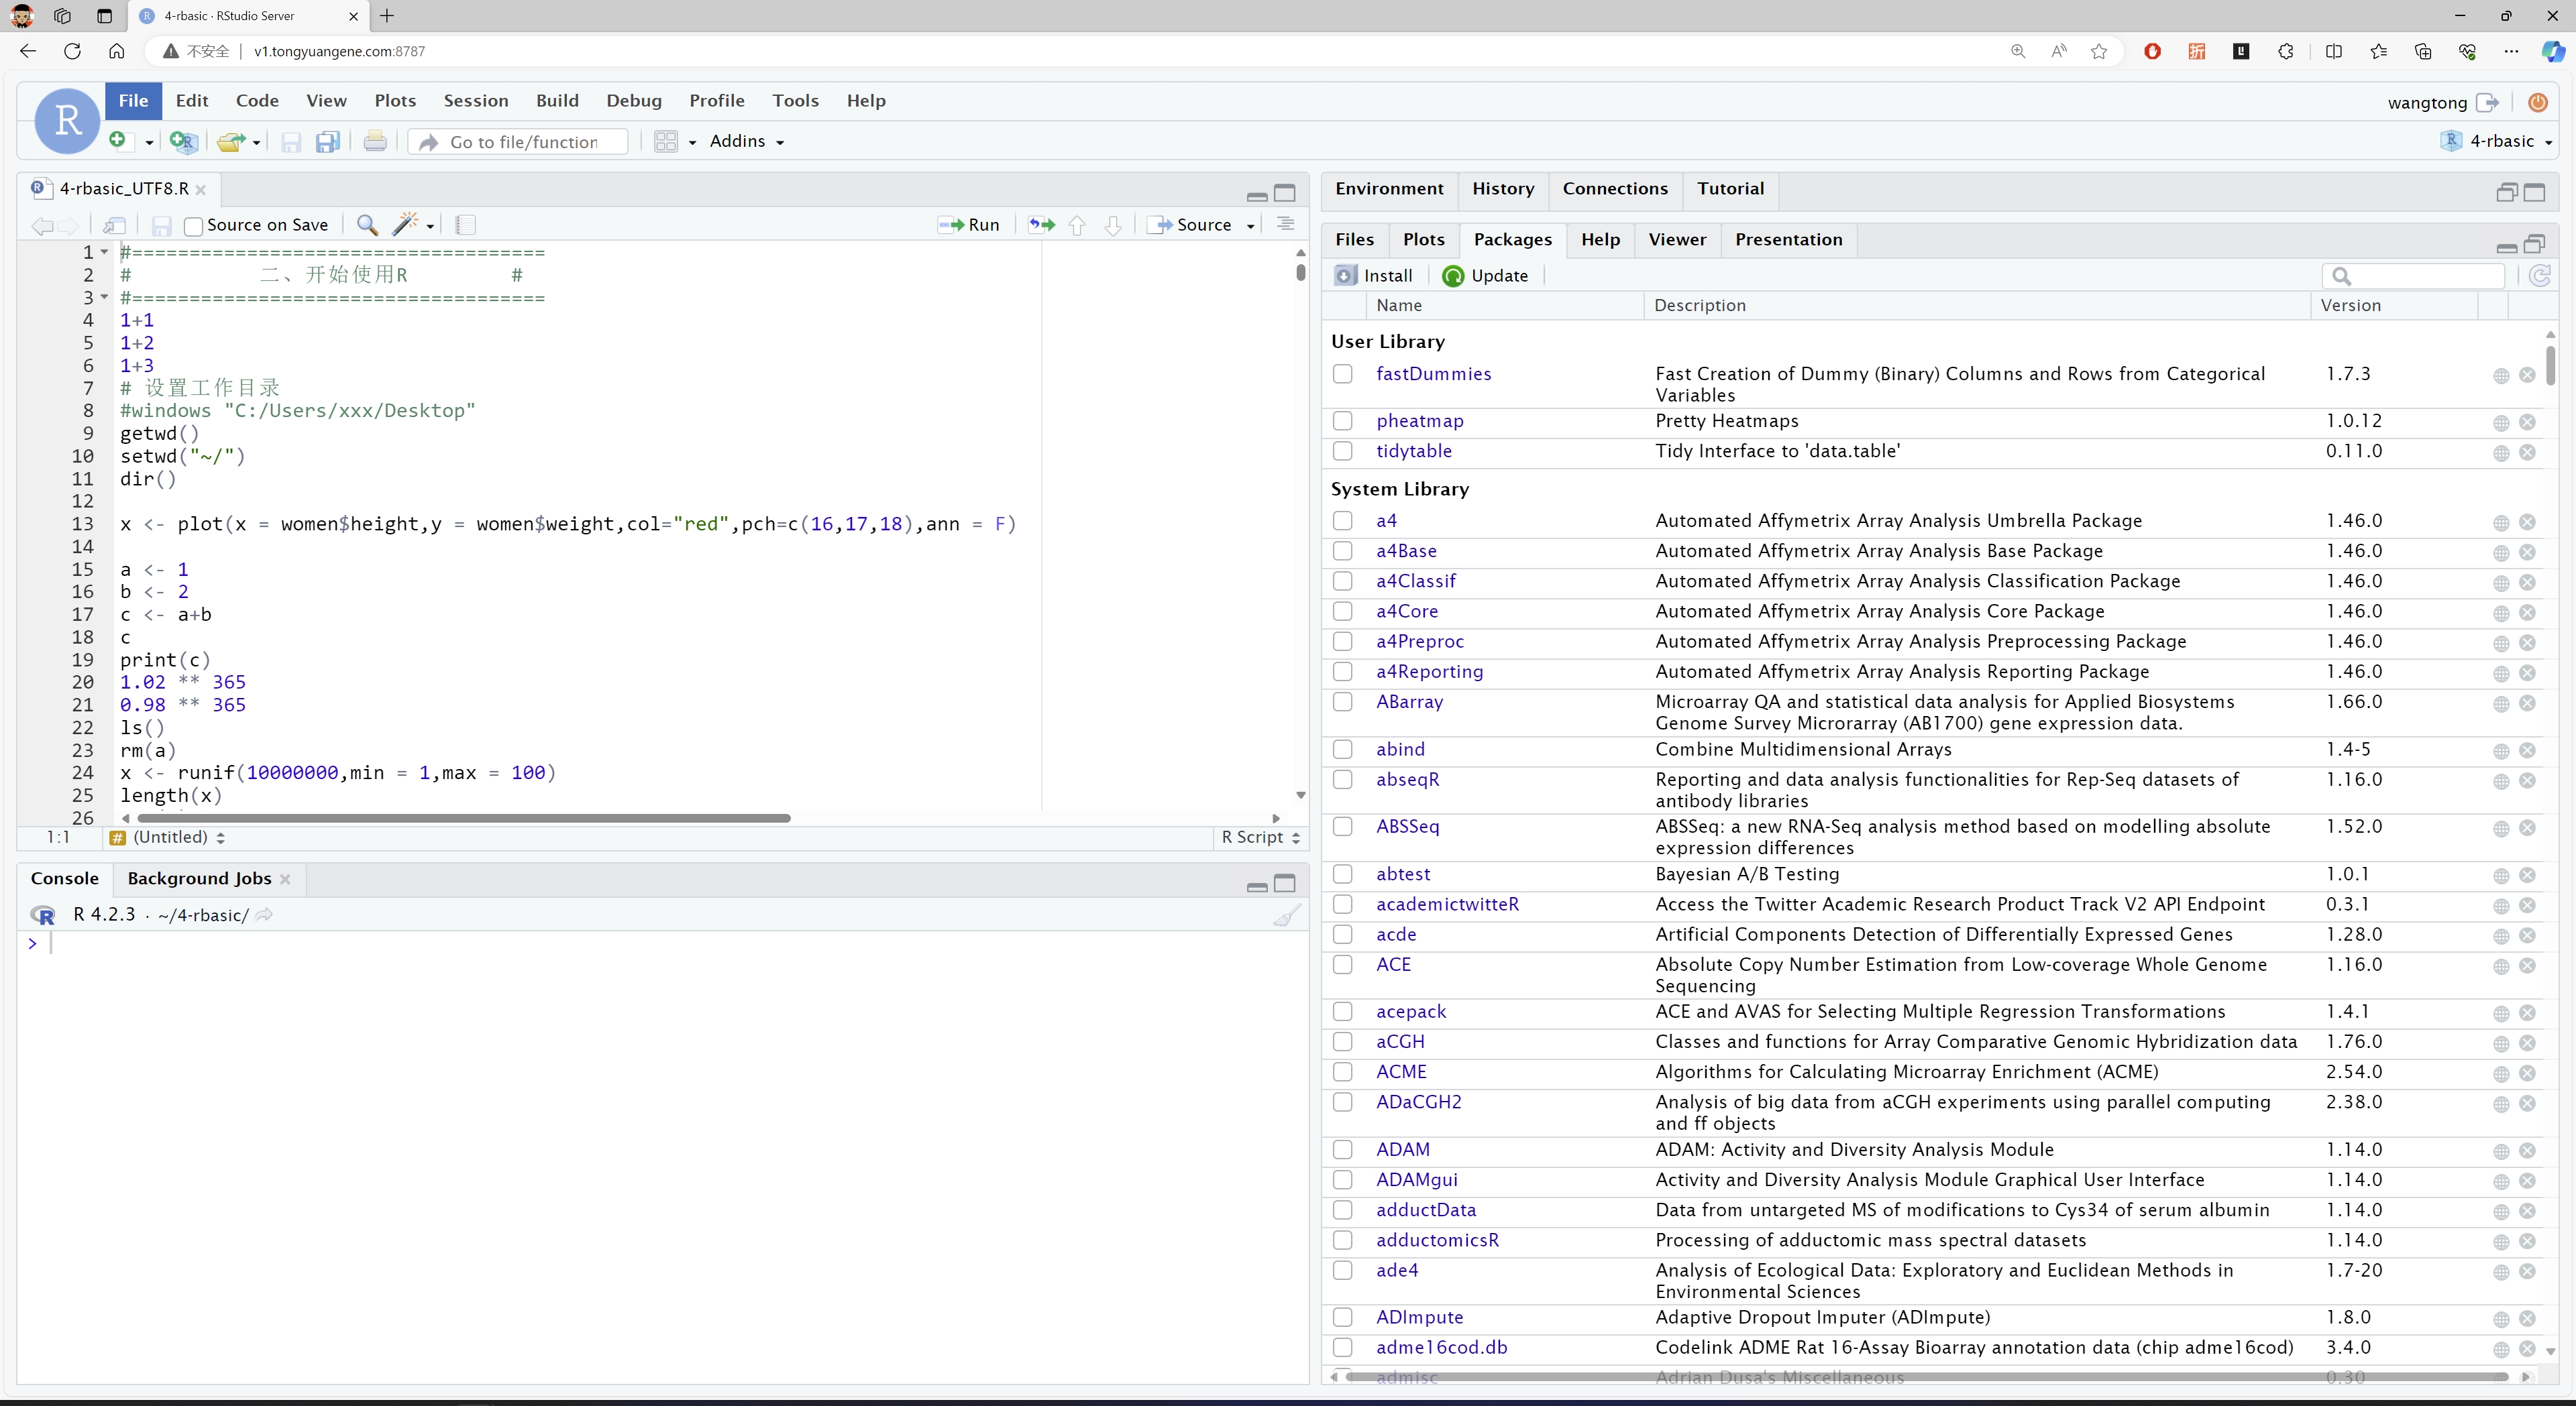Click the workspace panes grid icon
The height and width of the screenshot is (1406, 2576).
[666, 142]
